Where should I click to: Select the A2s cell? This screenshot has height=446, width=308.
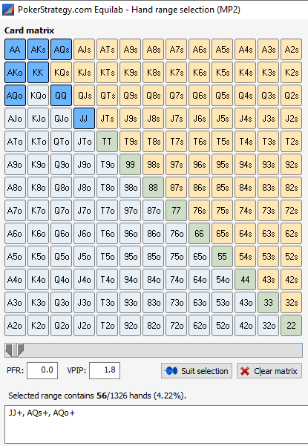(x=291, y=50)
